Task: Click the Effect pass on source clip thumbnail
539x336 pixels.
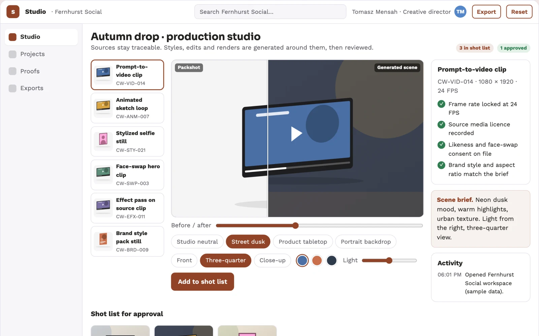Action: click(x=103, y=208)
